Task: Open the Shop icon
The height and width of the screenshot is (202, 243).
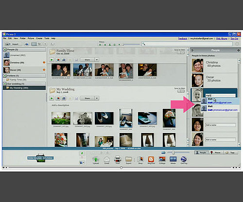Action: tap(140, 160)
